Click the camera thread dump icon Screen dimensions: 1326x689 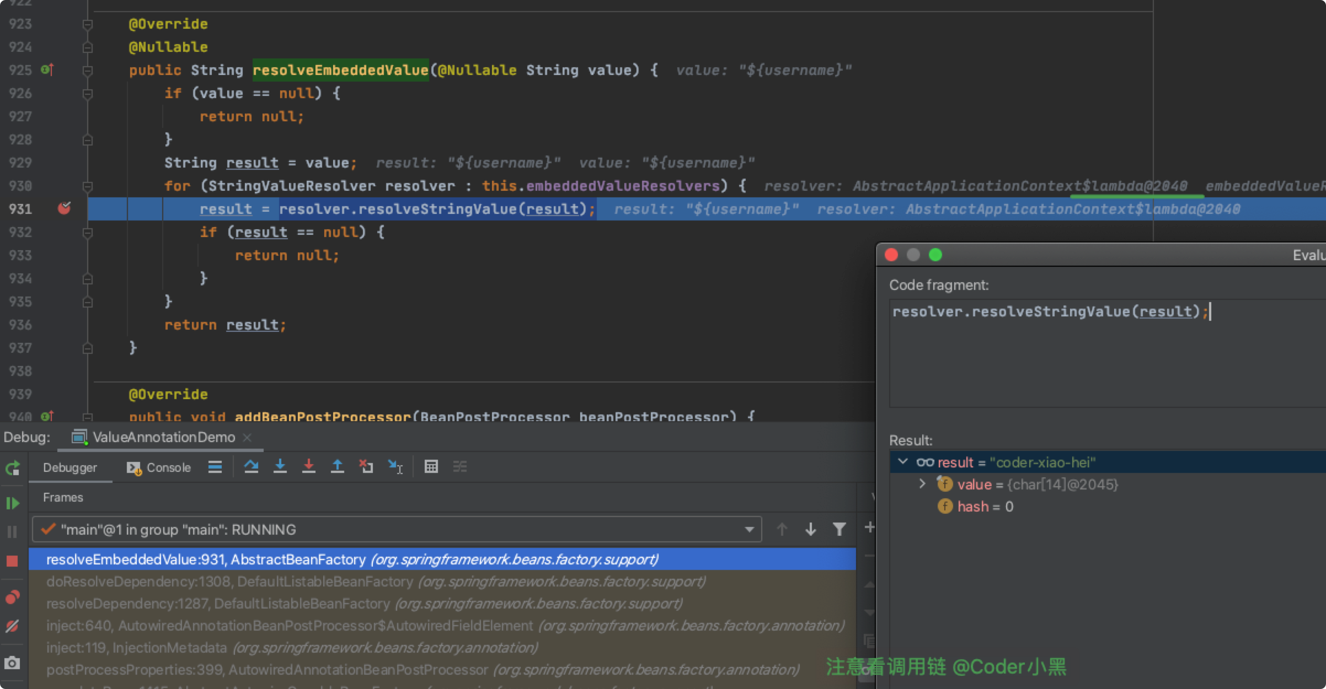coord(12,663)
